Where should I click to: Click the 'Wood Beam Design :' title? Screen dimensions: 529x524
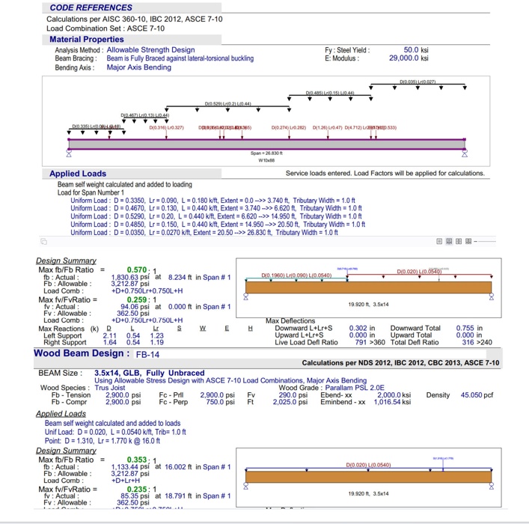[x=82, y=353]
